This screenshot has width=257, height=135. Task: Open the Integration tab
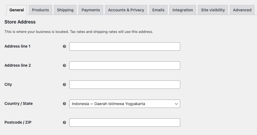pyautogui.click(x=183, y=10)
